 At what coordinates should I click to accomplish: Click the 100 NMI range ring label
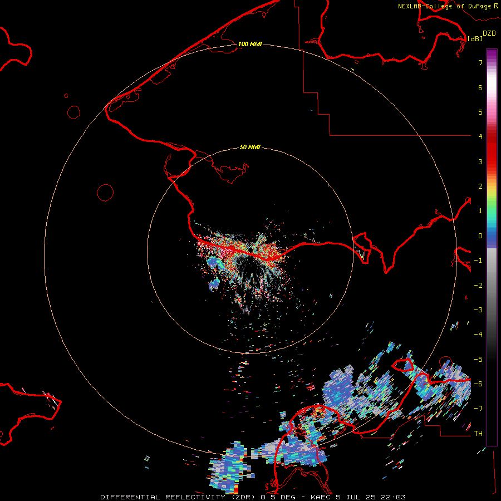250,44
